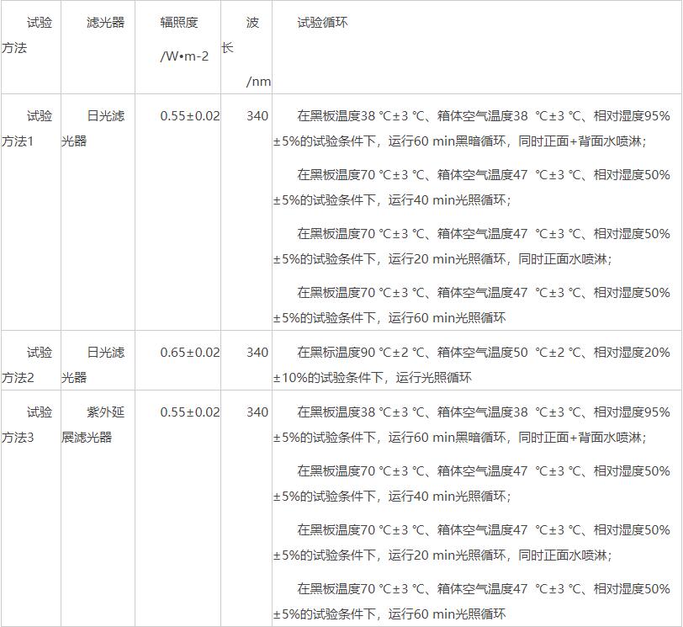Select the 滤光器 column header cell
The height and width of the screenshot is (627, 683).
tap(105, 23)
